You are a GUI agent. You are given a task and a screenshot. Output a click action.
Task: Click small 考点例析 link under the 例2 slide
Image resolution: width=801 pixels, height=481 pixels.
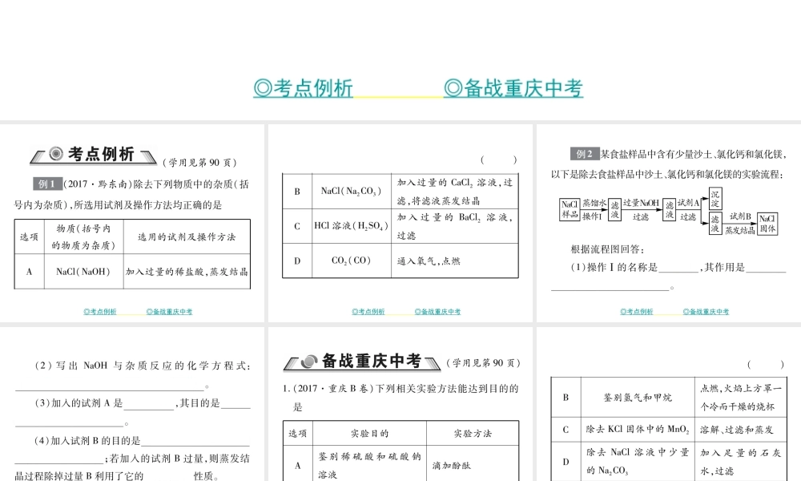(637, 311)
